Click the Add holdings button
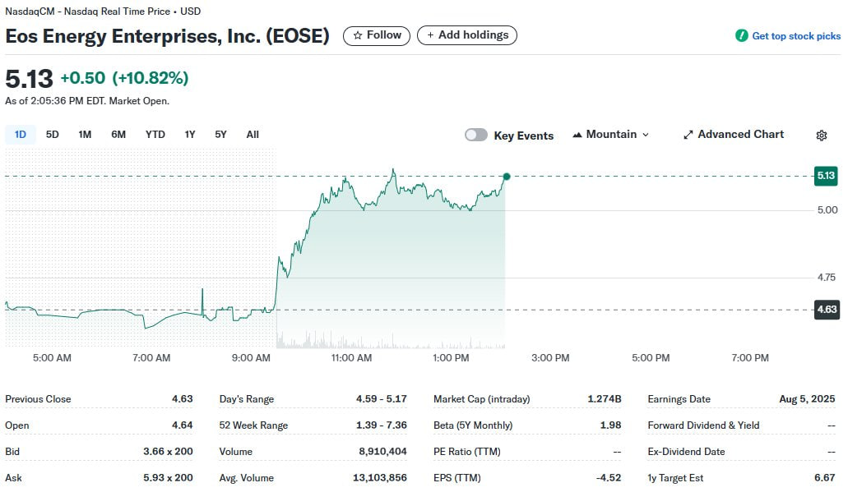The width and height of the screenshot is (848, 492). (x=466, y=35)
